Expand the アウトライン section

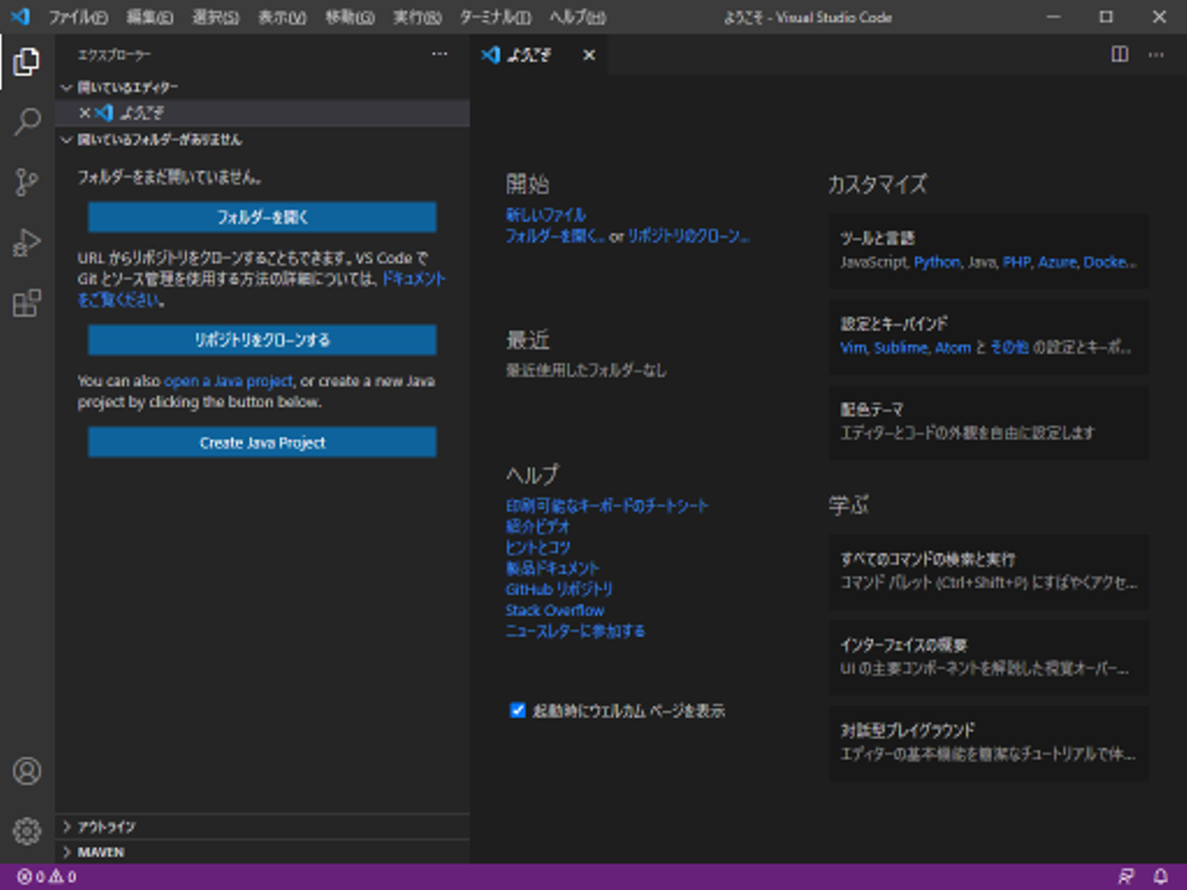[106, 827]
